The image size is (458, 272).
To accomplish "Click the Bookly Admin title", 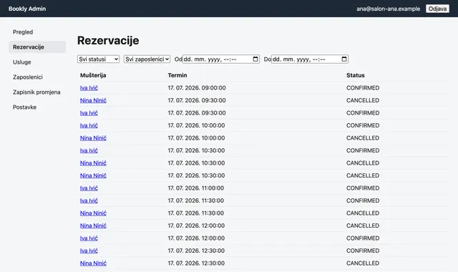I will [x=27, y=9].
